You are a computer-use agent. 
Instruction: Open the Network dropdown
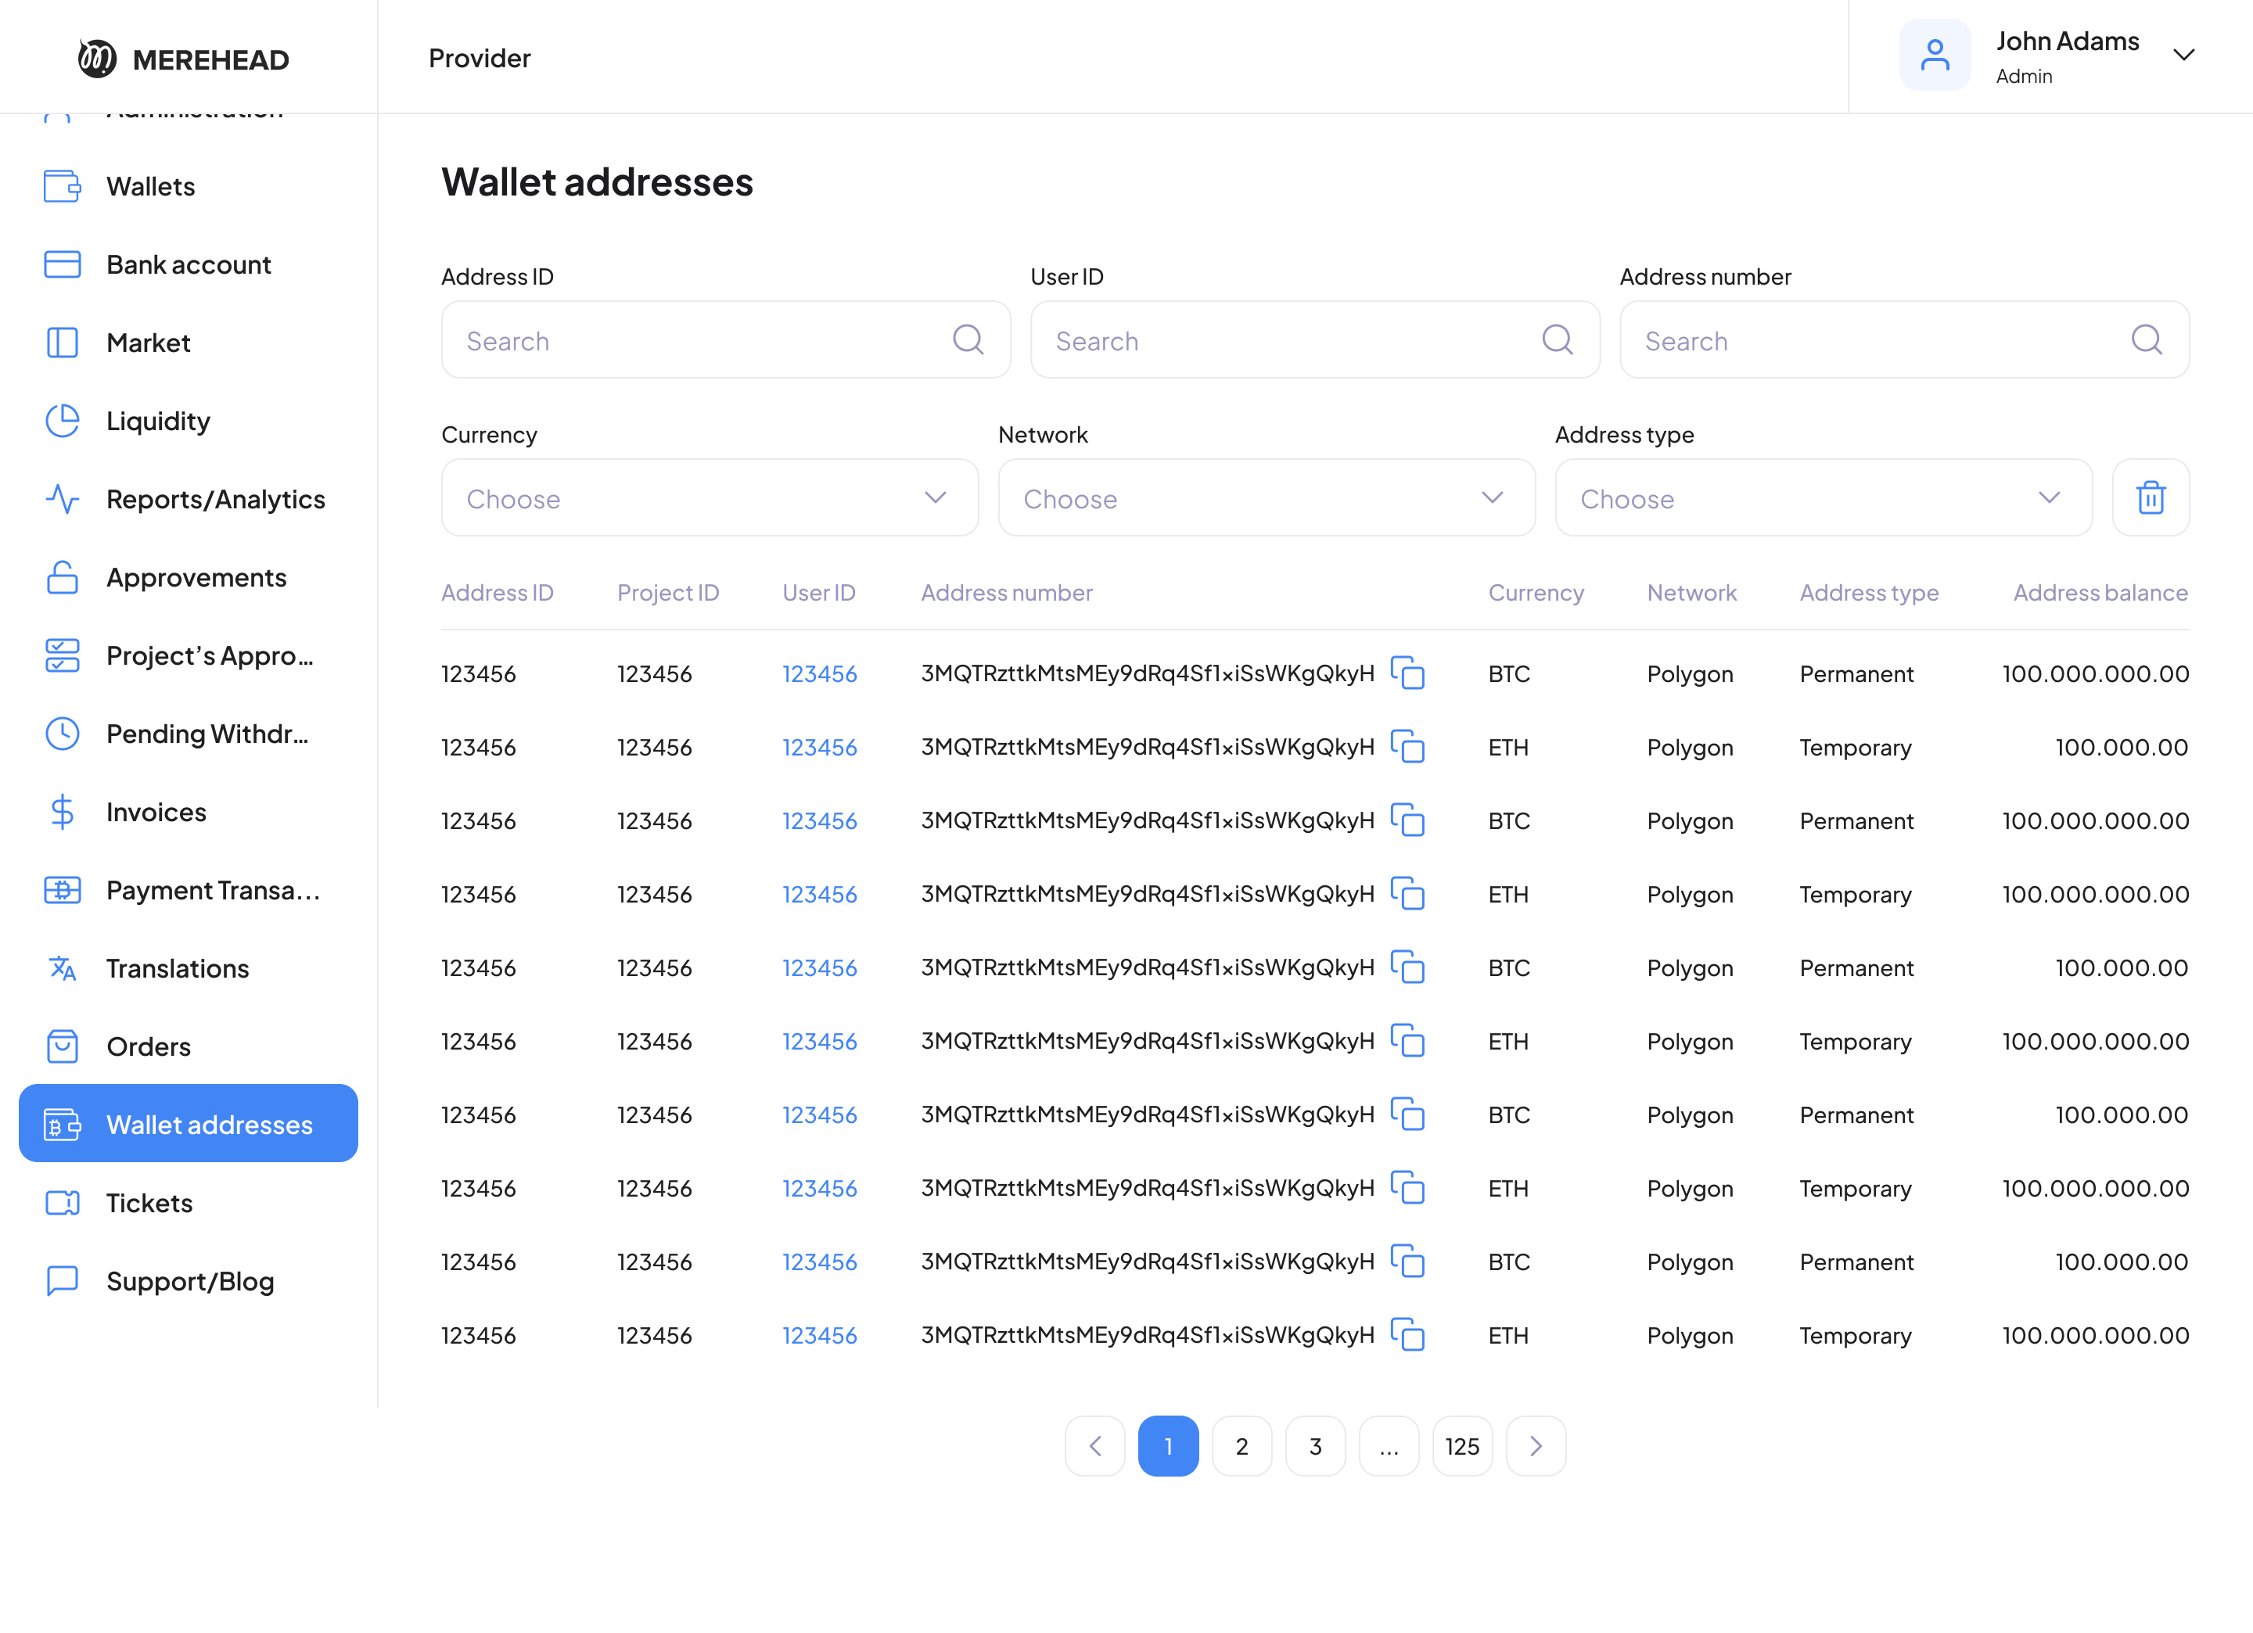point(1266,497)
